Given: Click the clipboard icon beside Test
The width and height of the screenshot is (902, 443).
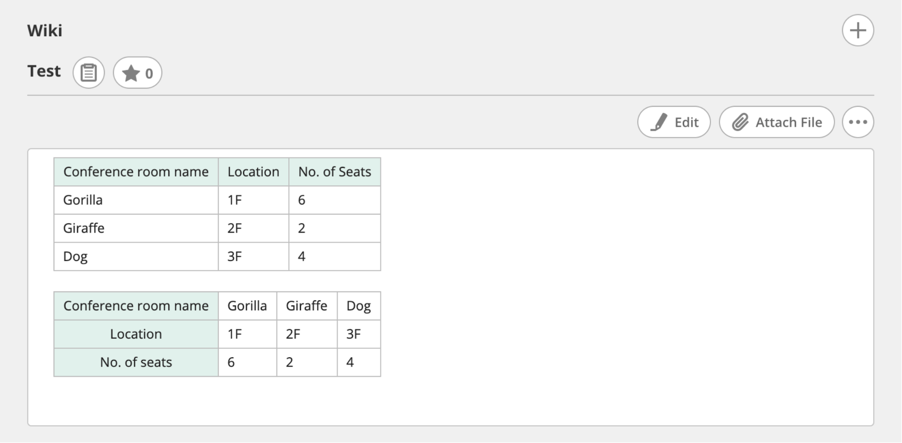Looking at the screenshot, I should [88, 73].
